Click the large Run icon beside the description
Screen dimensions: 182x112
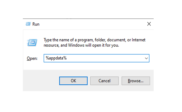click(32, 43)
